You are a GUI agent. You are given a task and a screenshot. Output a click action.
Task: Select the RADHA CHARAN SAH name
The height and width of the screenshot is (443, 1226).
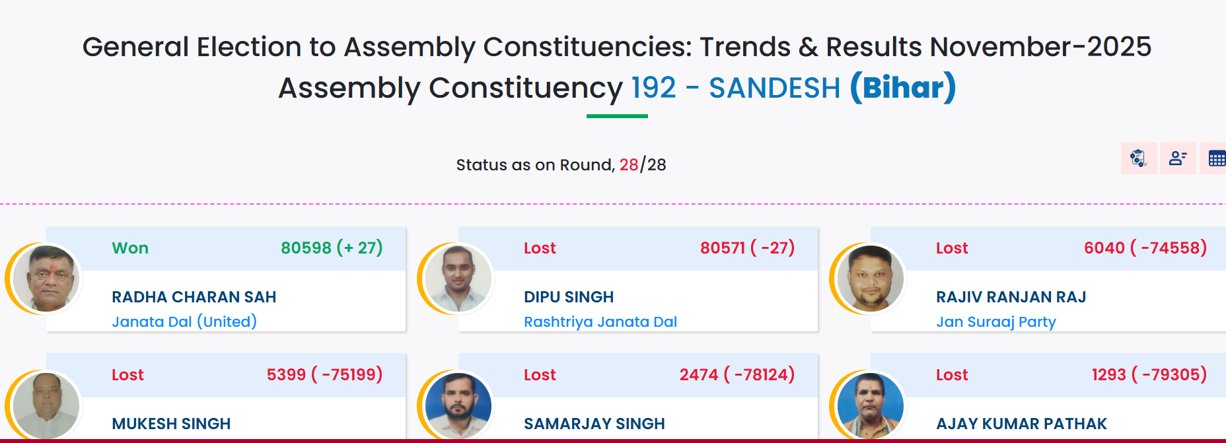[194, 297]
